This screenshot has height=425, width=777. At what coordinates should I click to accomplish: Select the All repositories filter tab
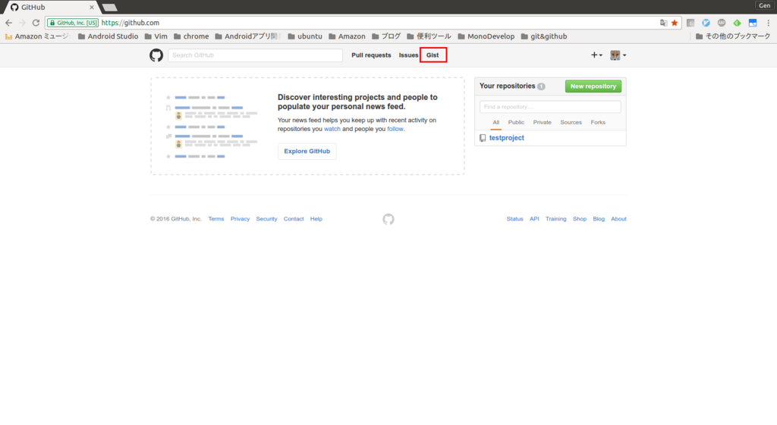click(496, 122)
